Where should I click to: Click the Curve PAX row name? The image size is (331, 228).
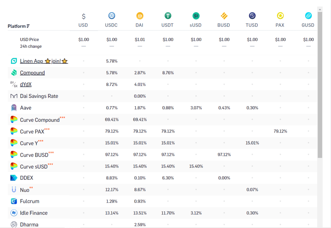[x=32, y=132]
